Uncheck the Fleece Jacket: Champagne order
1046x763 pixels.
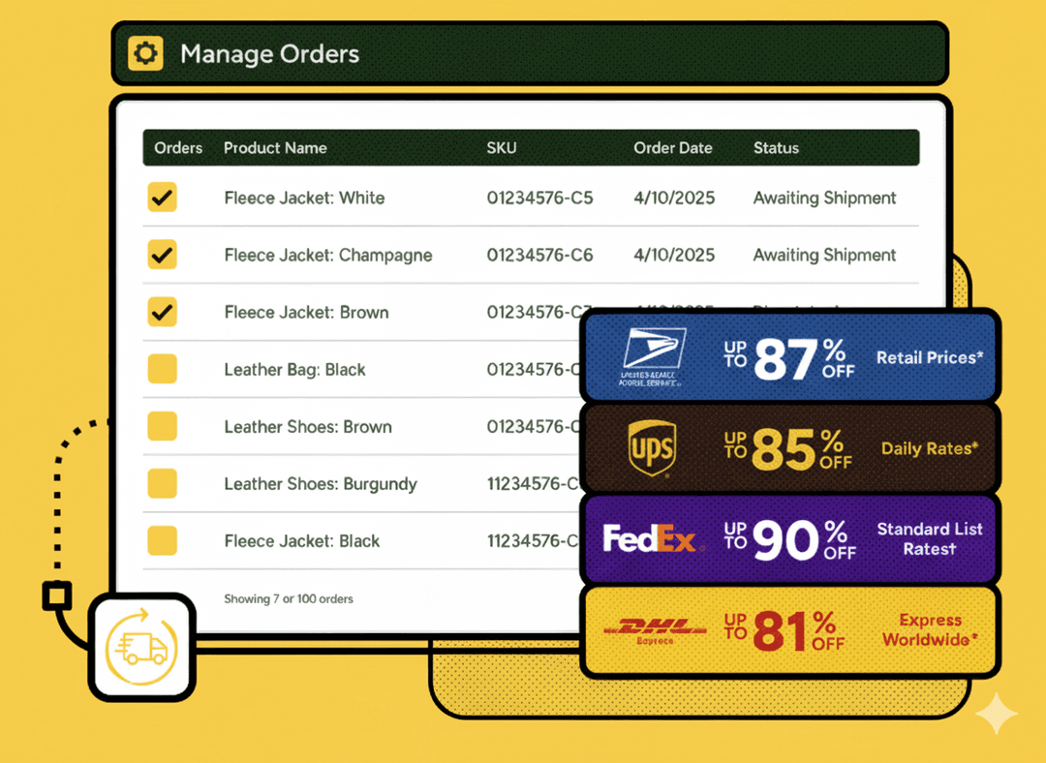point(162,255)
